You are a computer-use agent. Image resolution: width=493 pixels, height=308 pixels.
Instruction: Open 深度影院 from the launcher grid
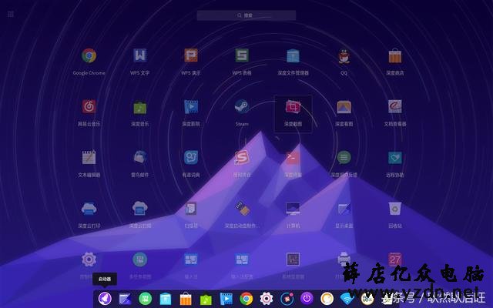(191, 107)
